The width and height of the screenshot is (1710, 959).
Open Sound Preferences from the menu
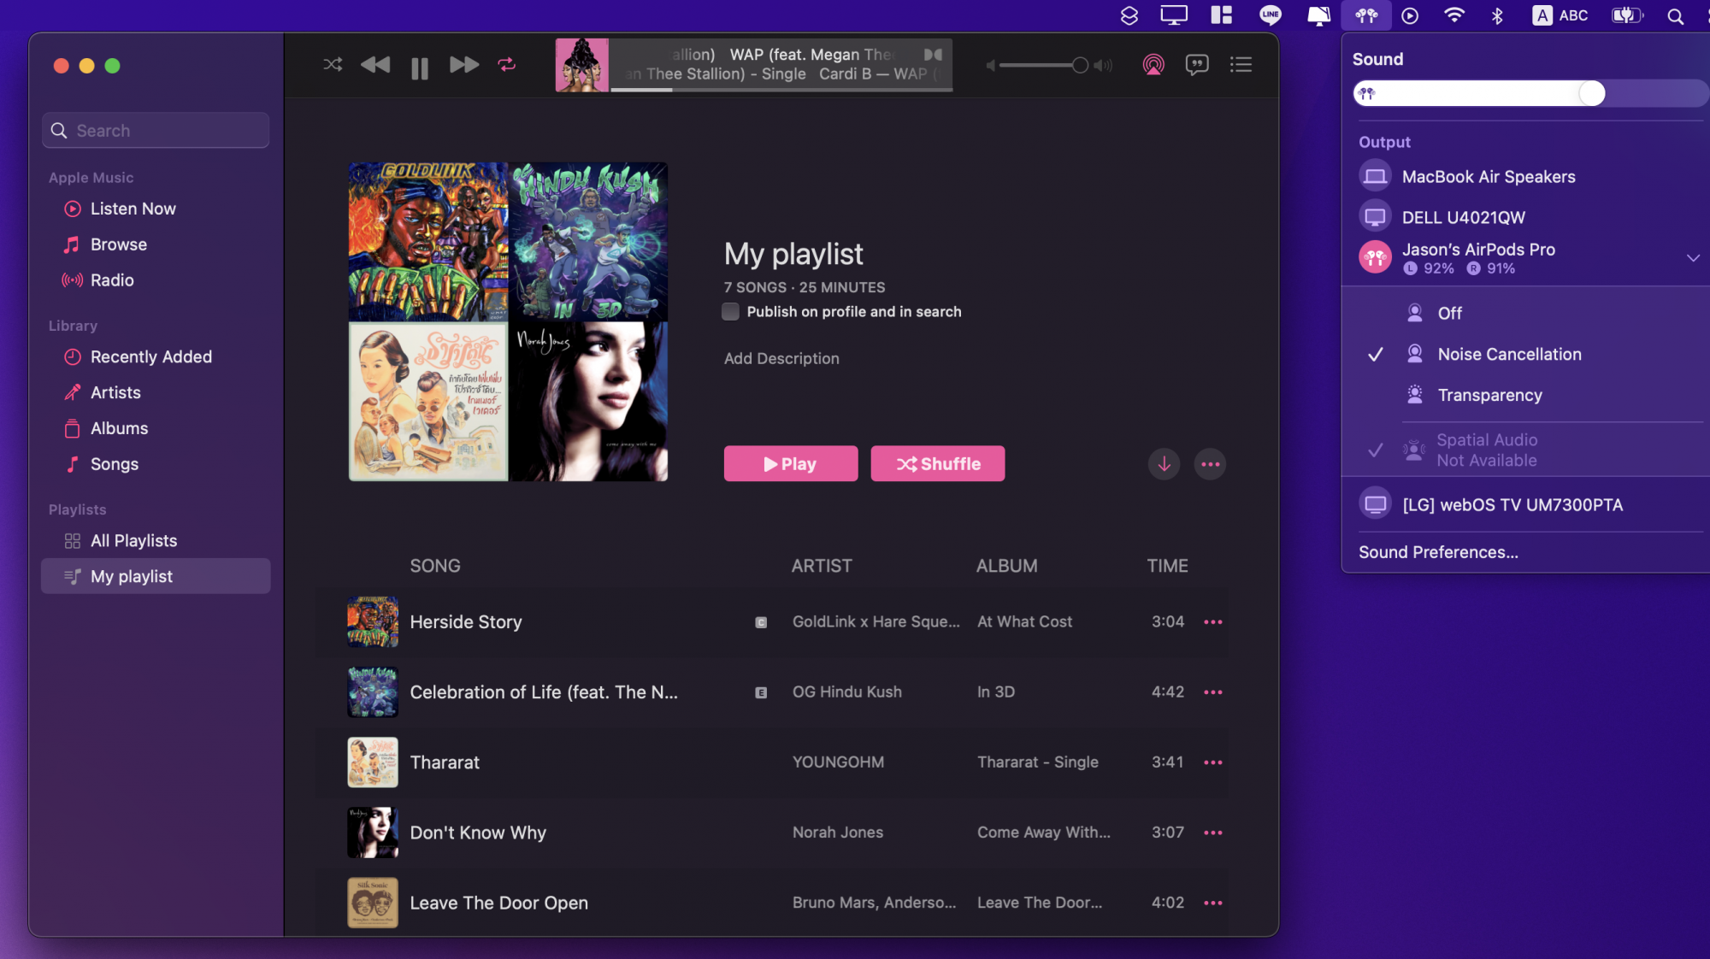click(1438, 552)
